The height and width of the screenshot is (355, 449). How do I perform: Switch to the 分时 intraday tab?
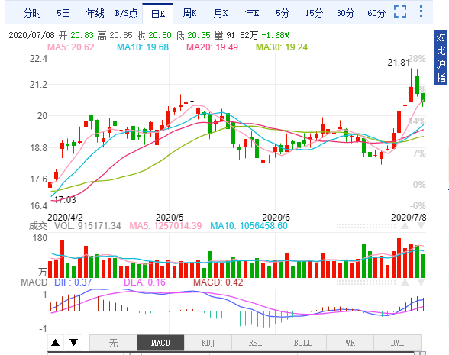[33, 13]
